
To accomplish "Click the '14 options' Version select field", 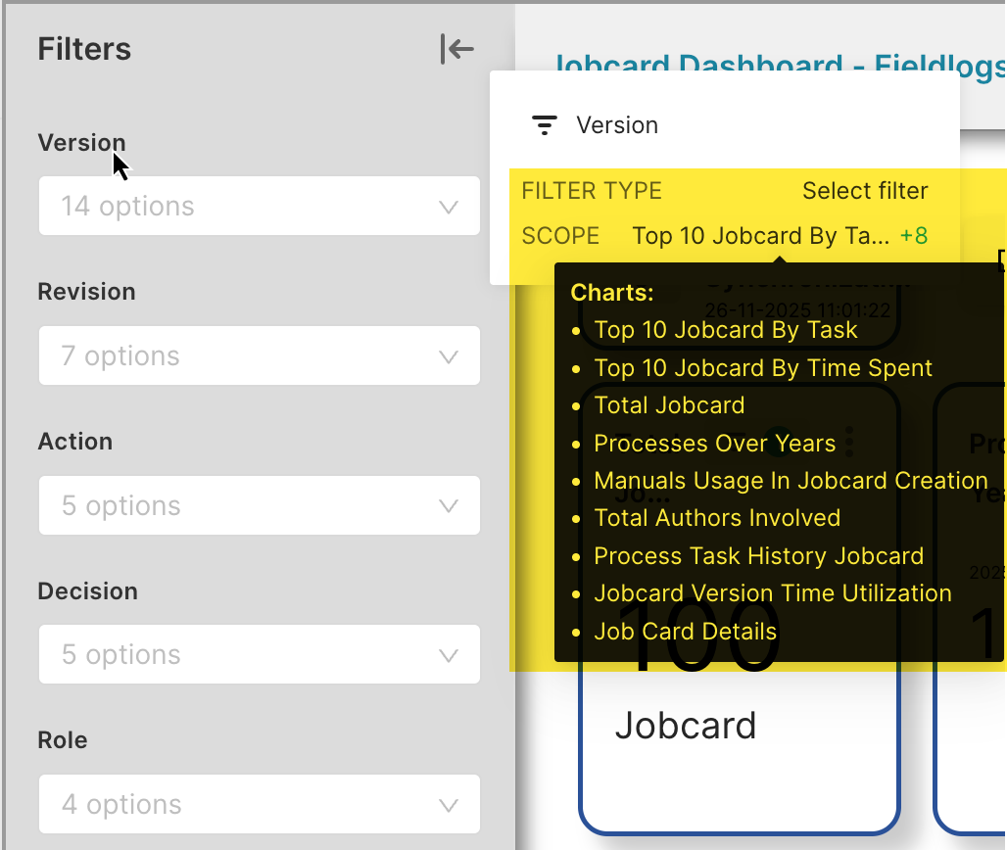I will tap(235, 207).
